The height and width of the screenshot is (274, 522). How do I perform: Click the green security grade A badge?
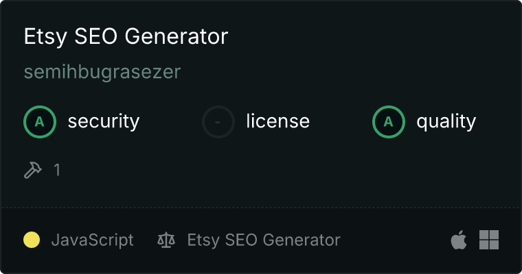[40, 122]
